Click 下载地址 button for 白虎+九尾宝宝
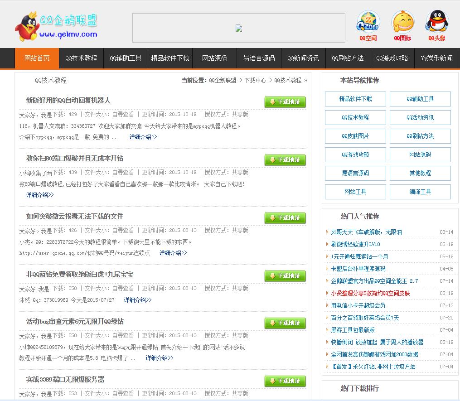Screen dimensions: 460x401 [285, 276]
